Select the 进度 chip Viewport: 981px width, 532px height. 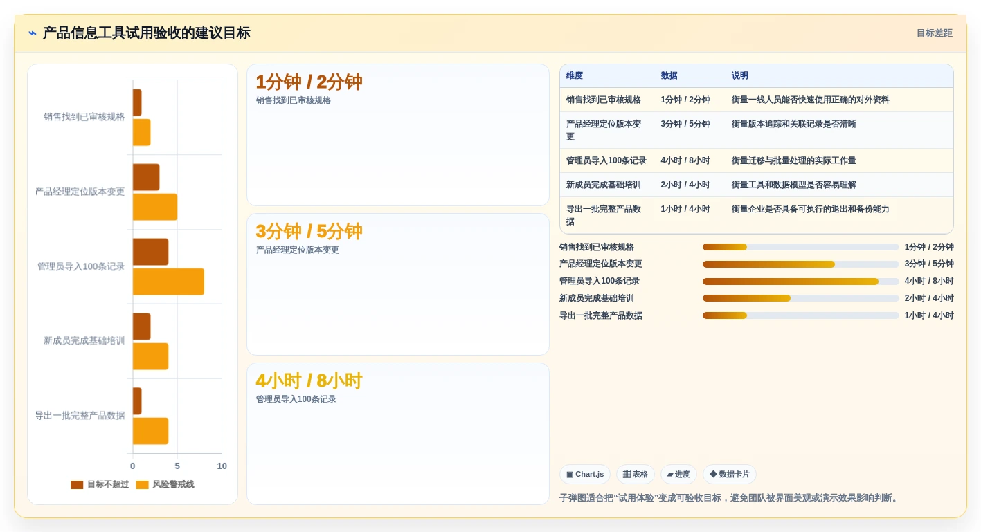678,474
